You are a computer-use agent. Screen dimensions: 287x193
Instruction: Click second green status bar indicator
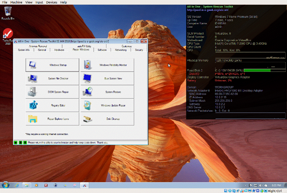click(20, 143)
